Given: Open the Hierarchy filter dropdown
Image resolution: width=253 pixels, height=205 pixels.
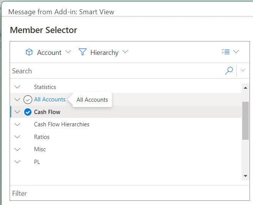Looking at the screenshot, I should (125, 52).
